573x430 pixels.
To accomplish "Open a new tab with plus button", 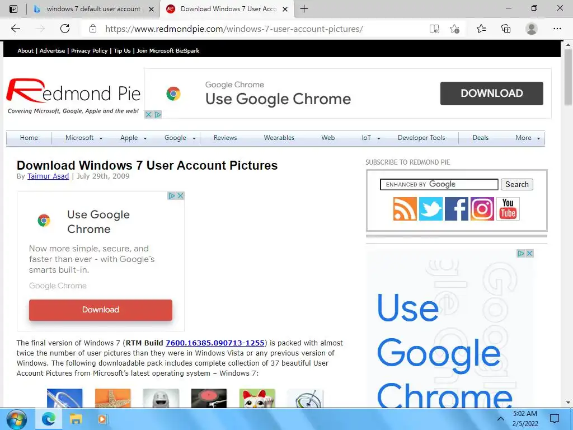I will pos(304,9).
